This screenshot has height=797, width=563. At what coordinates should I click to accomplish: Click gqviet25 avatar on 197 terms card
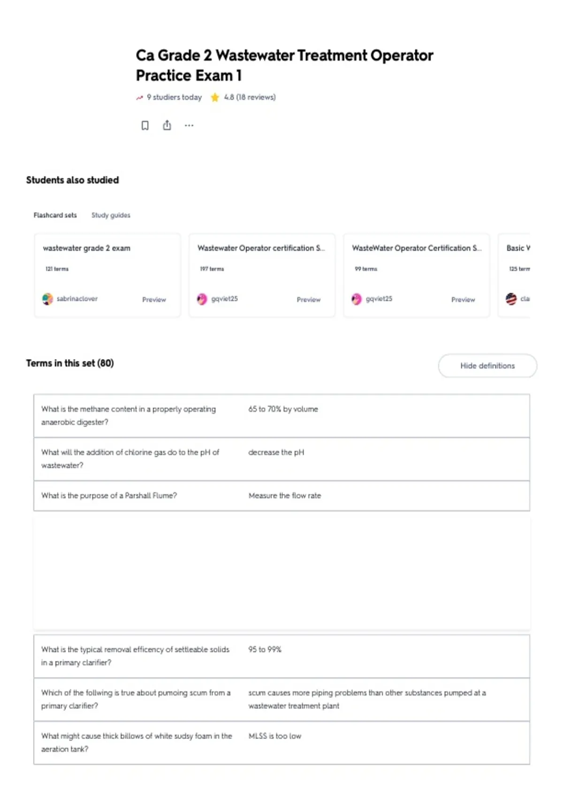click(202, 299)
